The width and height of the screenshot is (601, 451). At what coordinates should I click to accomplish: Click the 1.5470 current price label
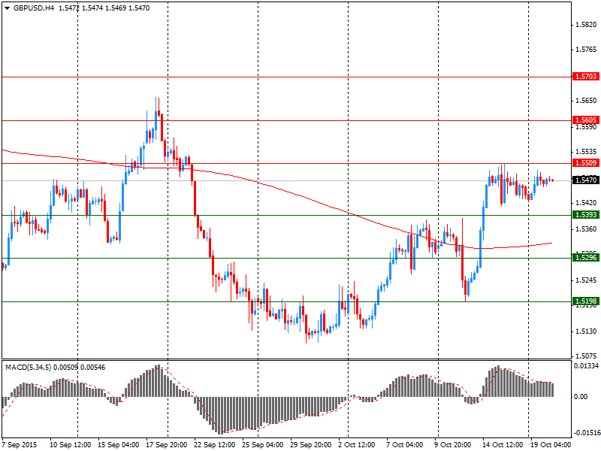(x=586, y=180)
